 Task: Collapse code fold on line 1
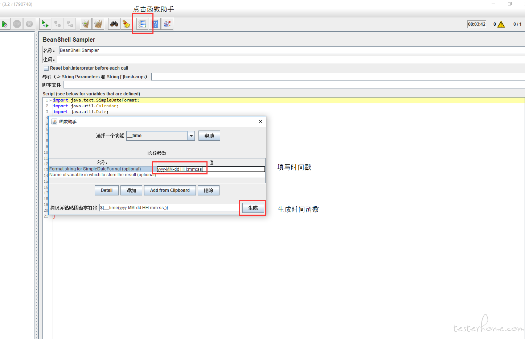point(50,100)
